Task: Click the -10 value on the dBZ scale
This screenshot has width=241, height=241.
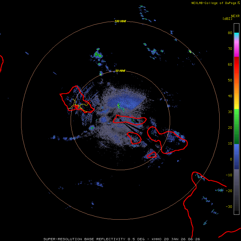Action: (x=229, y=175)
